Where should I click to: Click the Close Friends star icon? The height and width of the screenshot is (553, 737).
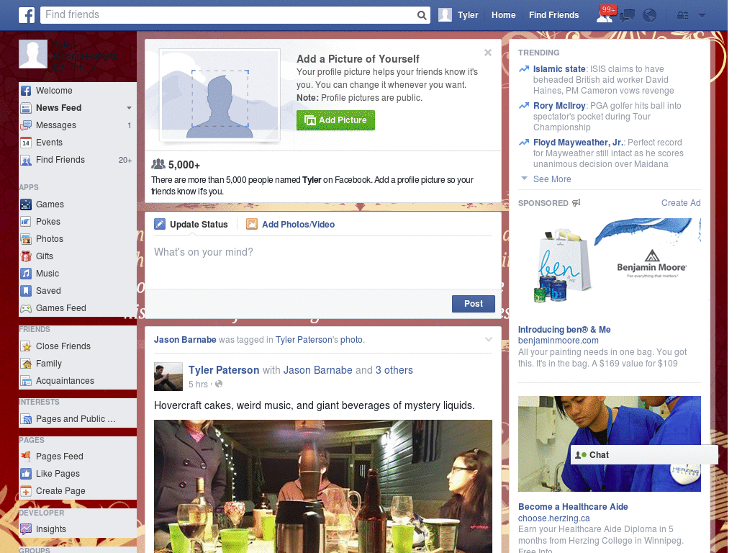coord(26,346)
